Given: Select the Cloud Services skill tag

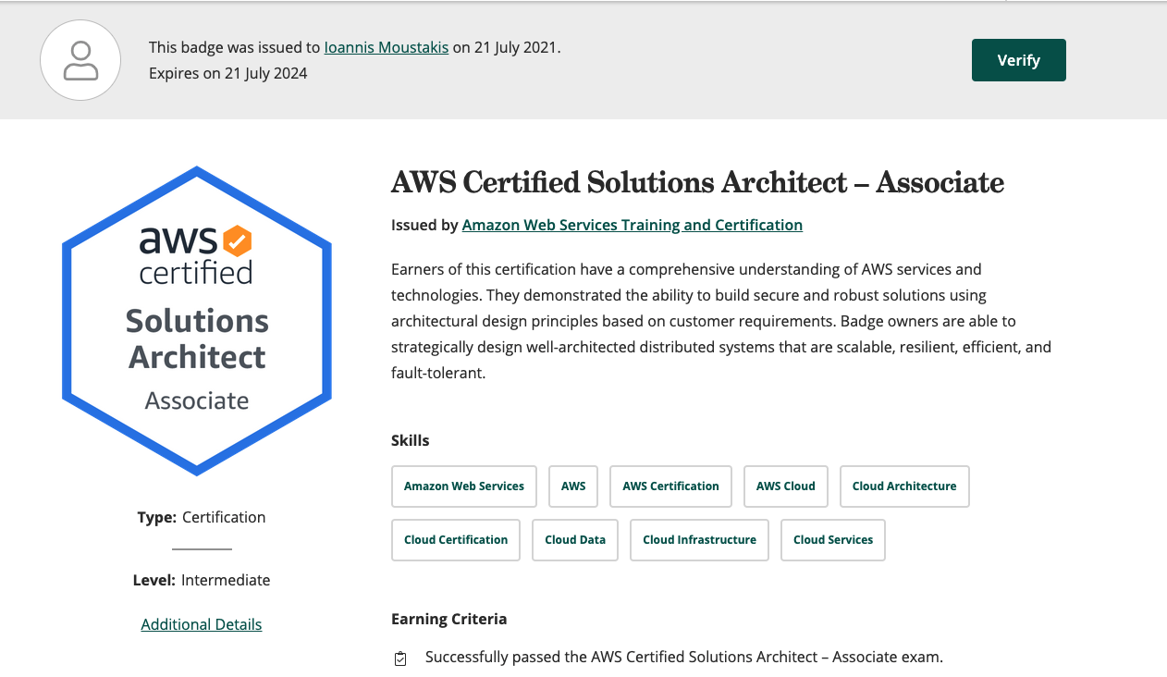Looking at the screenshot, I should pyautogui.click(x=833, y=540).
